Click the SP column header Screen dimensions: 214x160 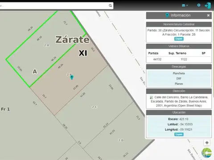coord(204,53)
